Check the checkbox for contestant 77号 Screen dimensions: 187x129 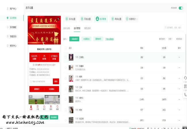pyautogui.click(x=66, y=78)
